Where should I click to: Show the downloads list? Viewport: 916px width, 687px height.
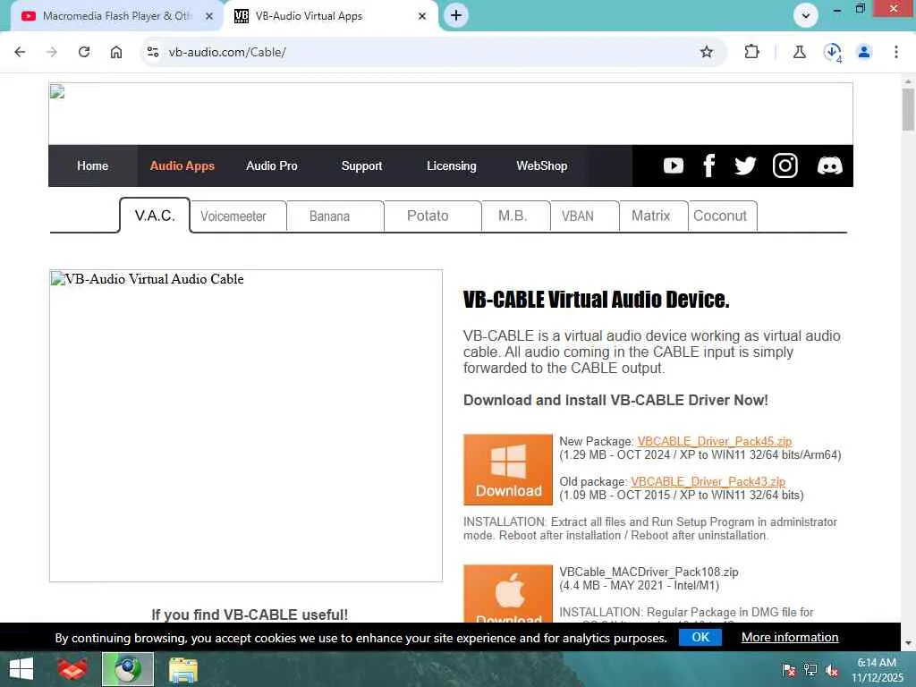(832, 52)
